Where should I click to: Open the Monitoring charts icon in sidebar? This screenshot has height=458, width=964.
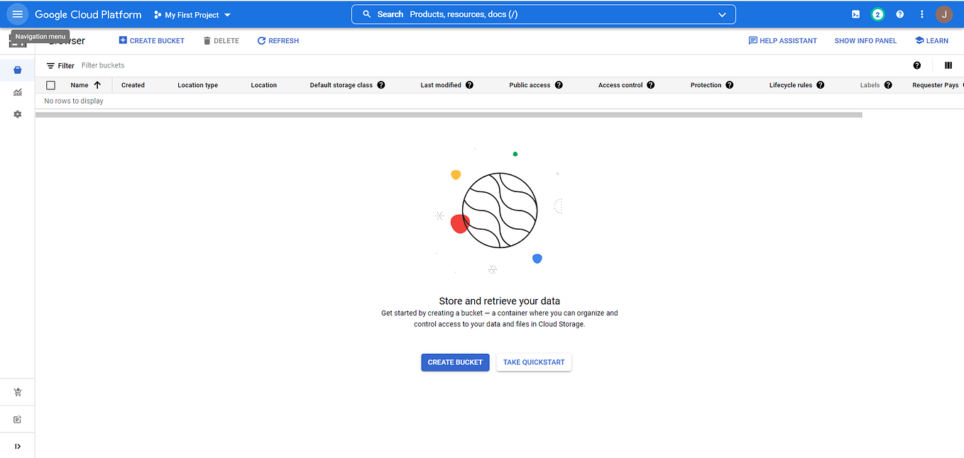pos(17,92)
